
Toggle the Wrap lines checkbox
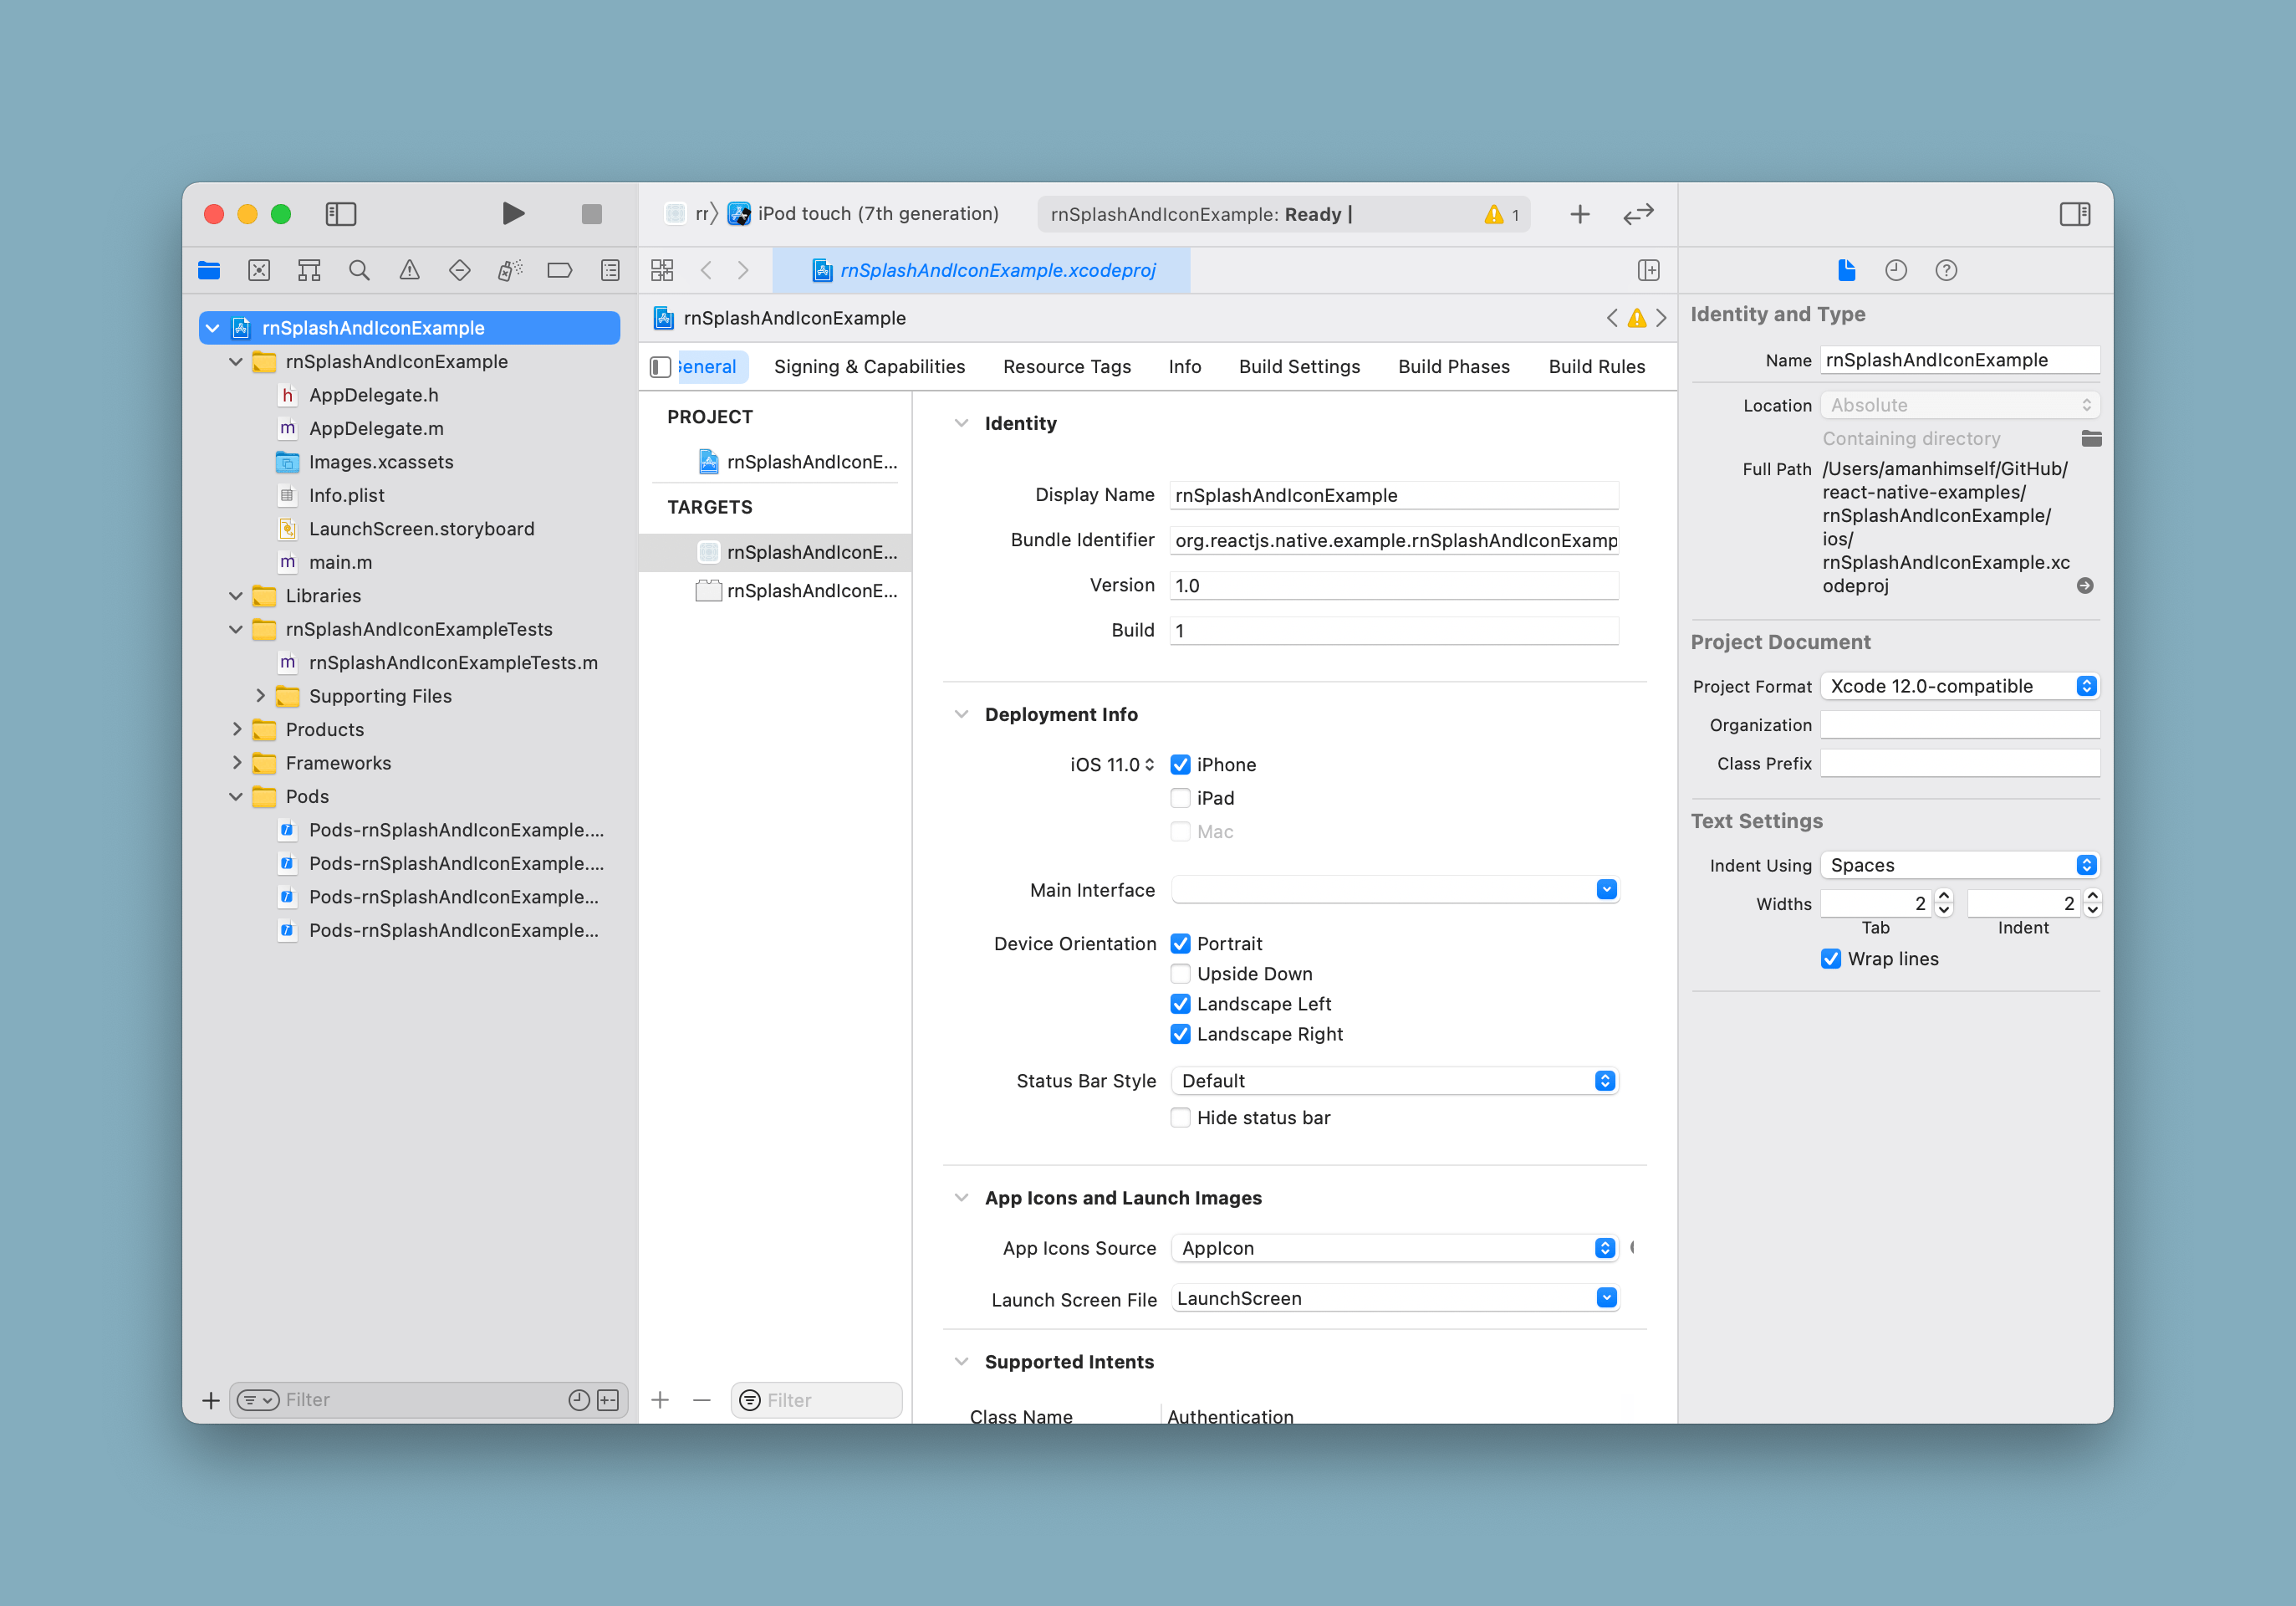[x=1831, y=959]
